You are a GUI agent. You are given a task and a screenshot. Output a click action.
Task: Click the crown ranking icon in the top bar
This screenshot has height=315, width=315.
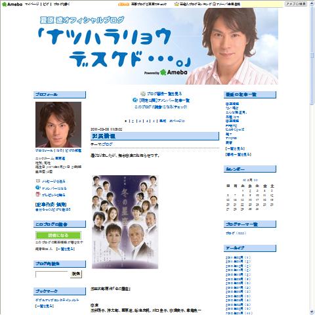[177, 4]
